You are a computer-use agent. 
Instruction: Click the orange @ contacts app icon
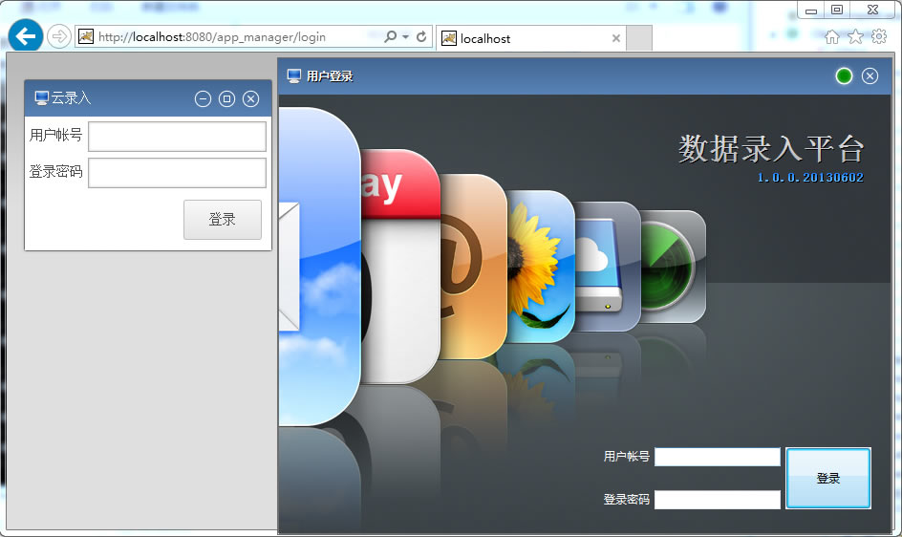(x=473, y=267)
